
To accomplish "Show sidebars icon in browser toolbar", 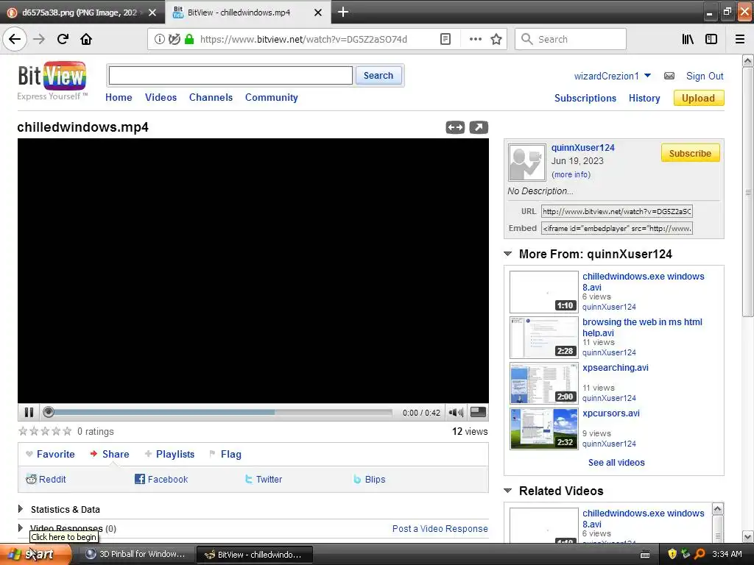I will pos(711,40).
